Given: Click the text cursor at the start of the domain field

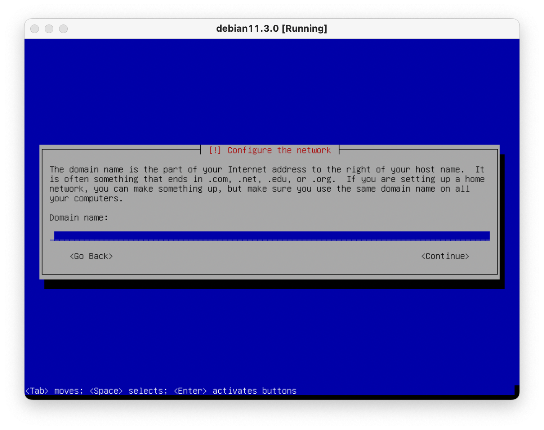Looking at the screenshot, I should click(x=52, y=236).
